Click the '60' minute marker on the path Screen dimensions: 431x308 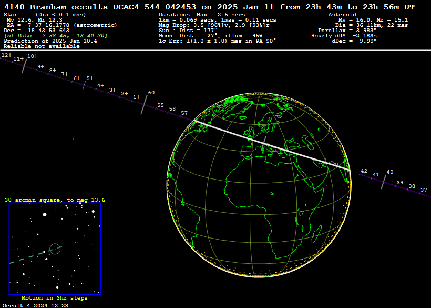pyautogui.click(x=151, y=93)
